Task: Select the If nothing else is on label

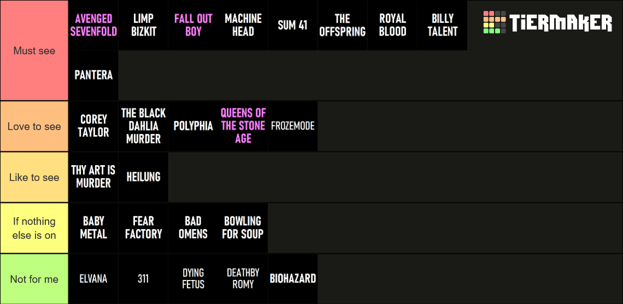Action: tap(34, 228)
